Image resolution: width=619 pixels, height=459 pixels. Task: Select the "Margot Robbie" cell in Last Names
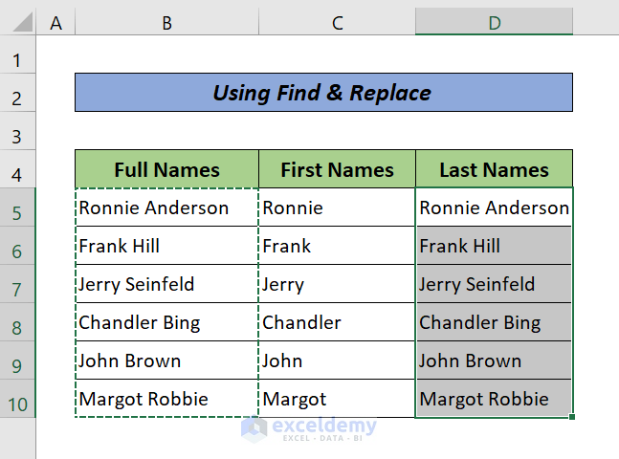click(x=494, y=399)
